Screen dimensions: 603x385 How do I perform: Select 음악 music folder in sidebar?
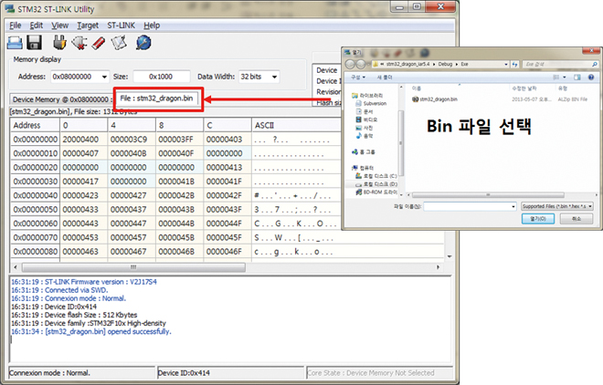[365, 136]
